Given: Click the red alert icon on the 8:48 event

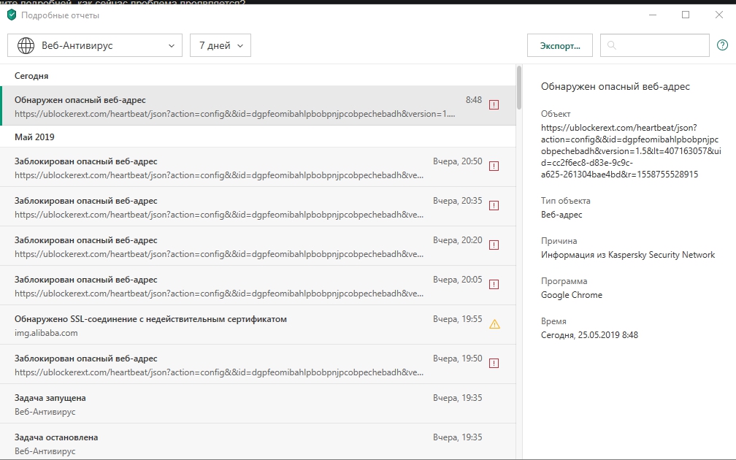Looking at the screenshot, I should pos(494,105).
